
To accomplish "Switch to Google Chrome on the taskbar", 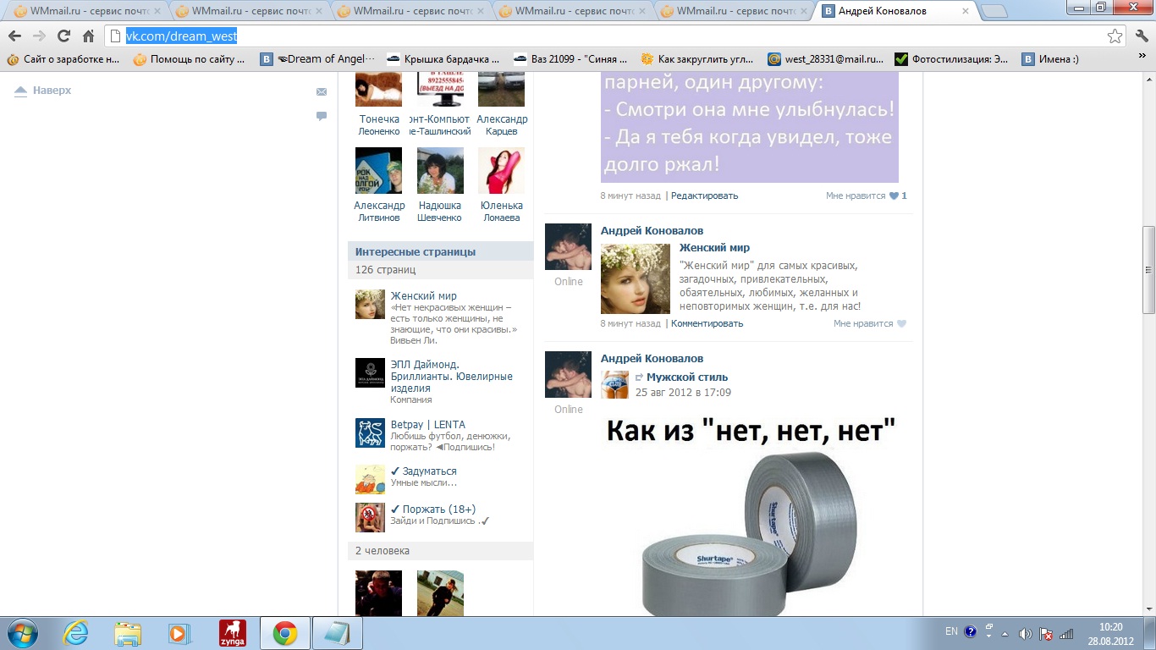I will pyautogui.click(x=284, y=633).
